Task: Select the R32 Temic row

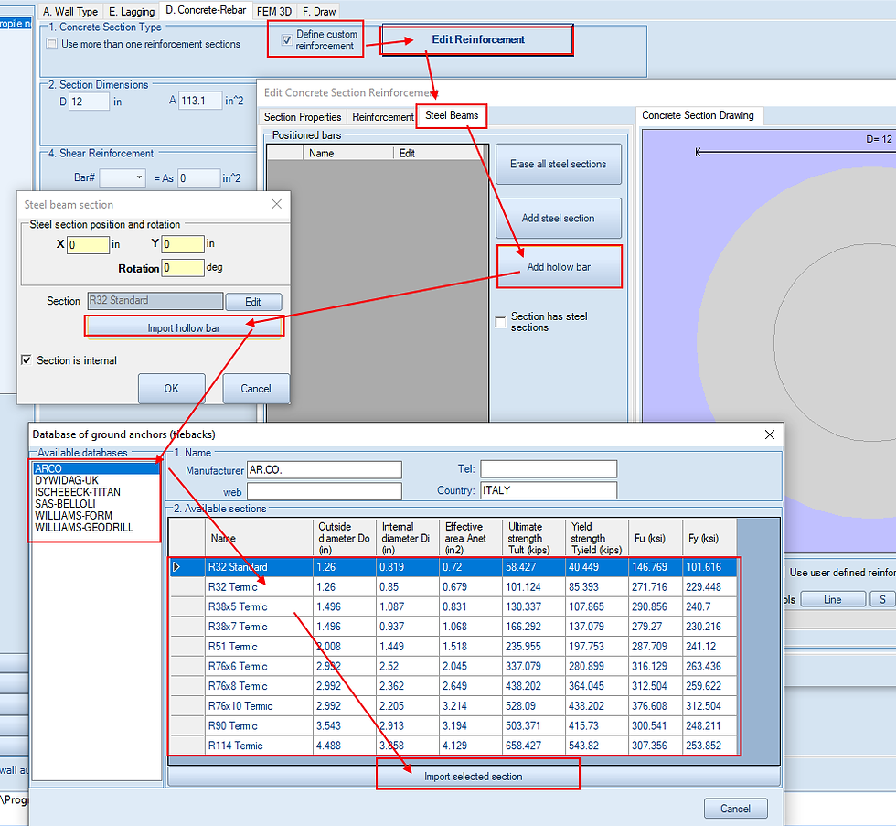Action: pos(453,587)
